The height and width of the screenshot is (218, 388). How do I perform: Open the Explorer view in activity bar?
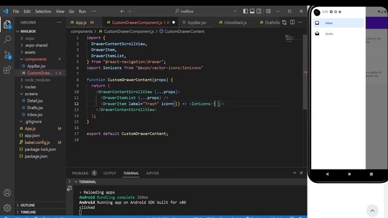tap(7, 24)
